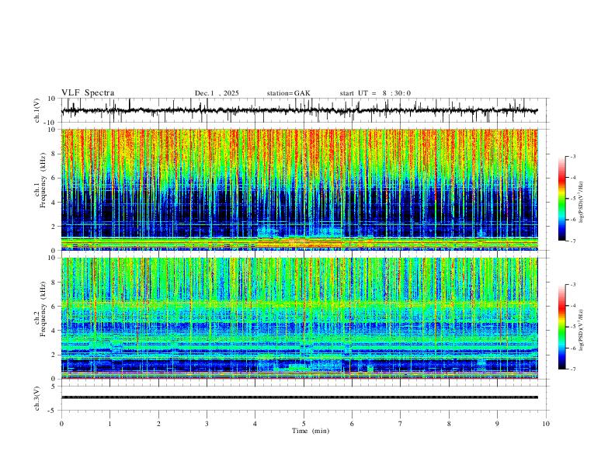Click the "-3" label on ch.2 color scale
This screenshot has height=475, width=615.
pos(572,285)
